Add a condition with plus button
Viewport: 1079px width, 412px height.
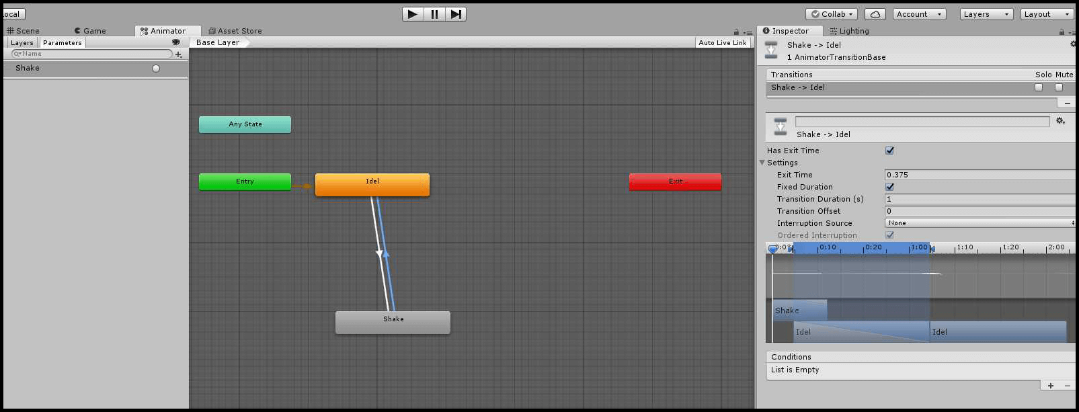point(1051,386)
